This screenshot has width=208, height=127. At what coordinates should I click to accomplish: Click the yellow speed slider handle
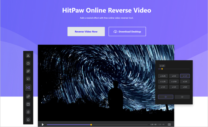(162, 69)
